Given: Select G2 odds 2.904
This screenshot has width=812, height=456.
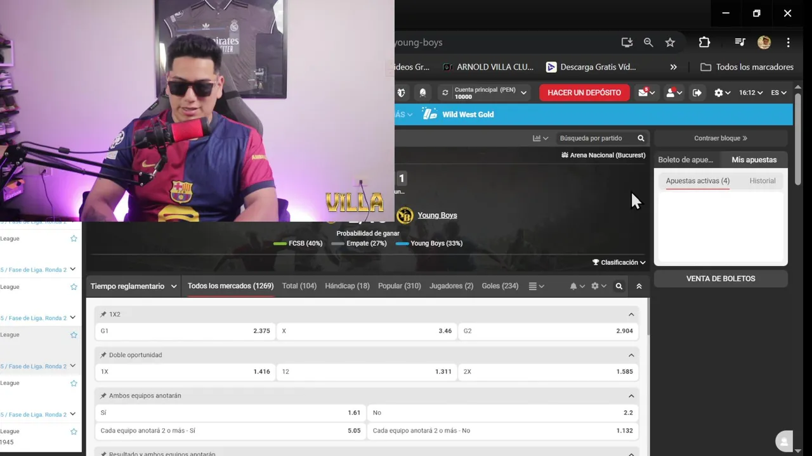Looking at the screenshot, I should click(x=548, y=331).
